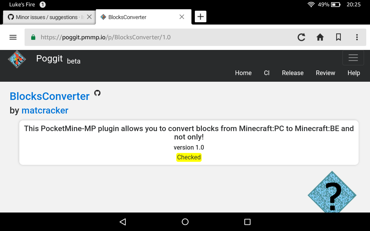370x231 pixels.
Task: Click the plugin description text
Action: [189, 133]
